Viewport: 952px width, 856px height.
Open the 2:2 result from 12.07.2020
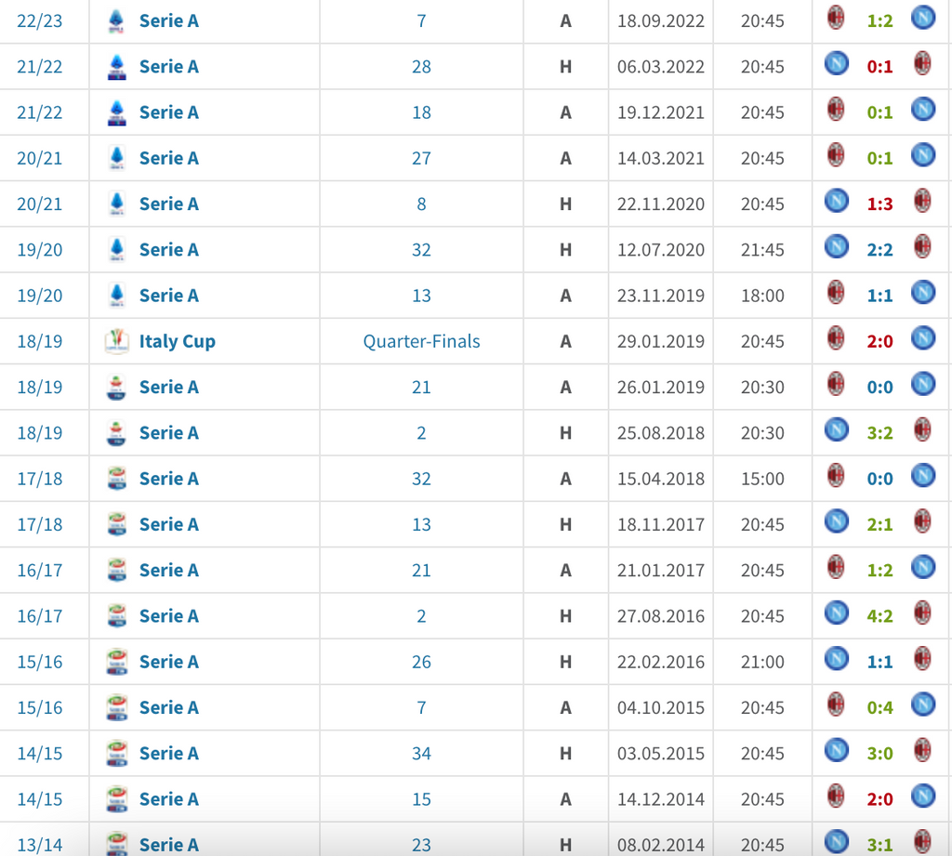[879, 250]
